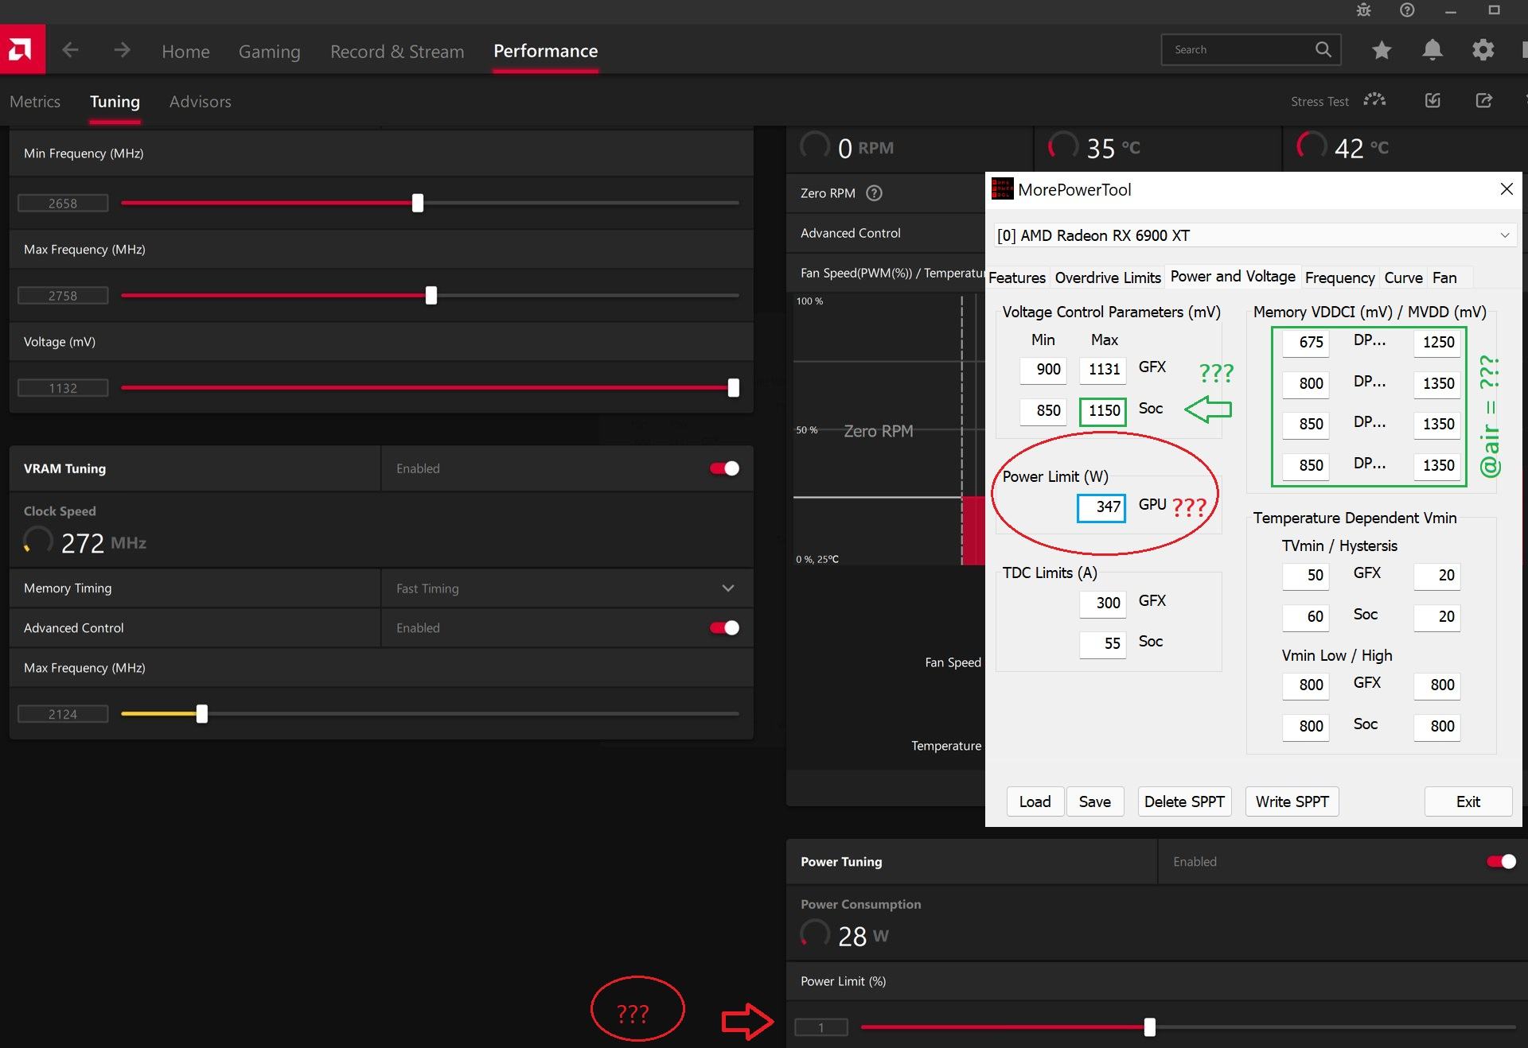
Task: Click the GFX min voltage field 900
Action: click(1043, 370)
